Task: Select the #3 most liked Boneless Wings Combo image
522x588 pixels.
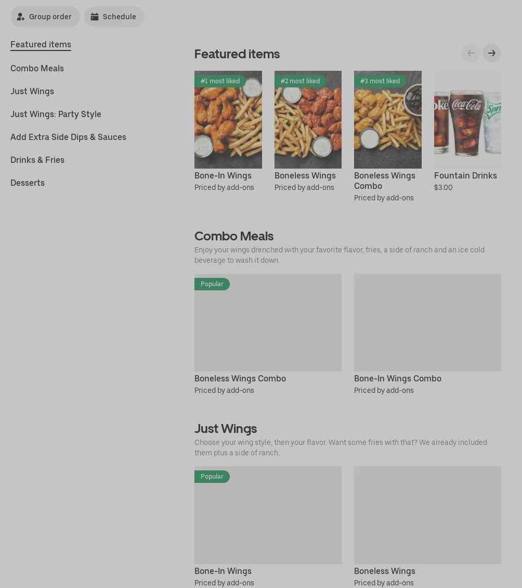Action: (388, 120)
